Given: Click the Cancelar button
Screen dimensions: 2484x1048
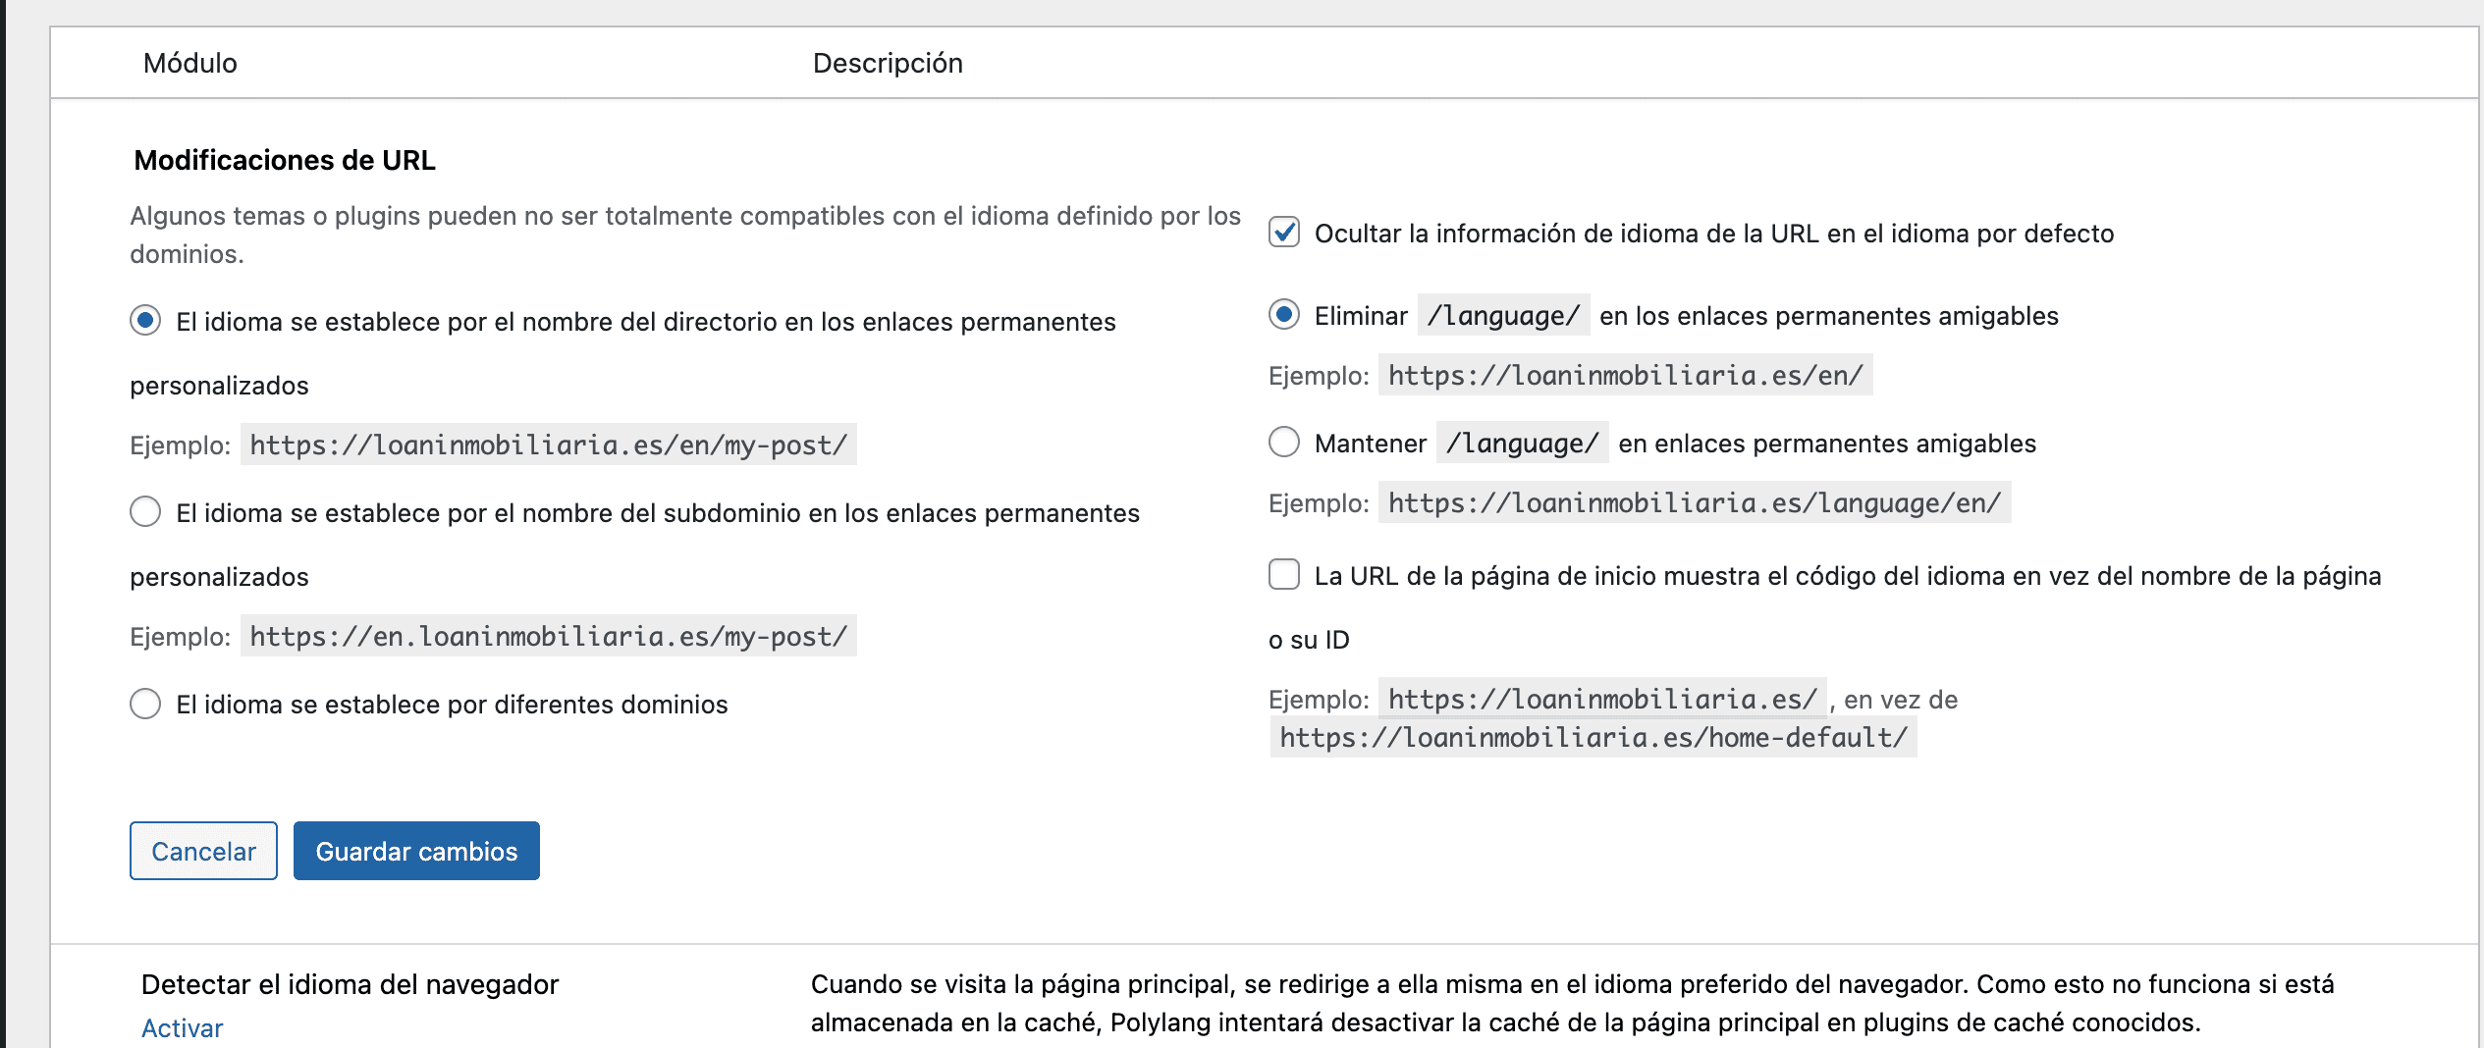Looking at the screenshot, I should [203, 851].
